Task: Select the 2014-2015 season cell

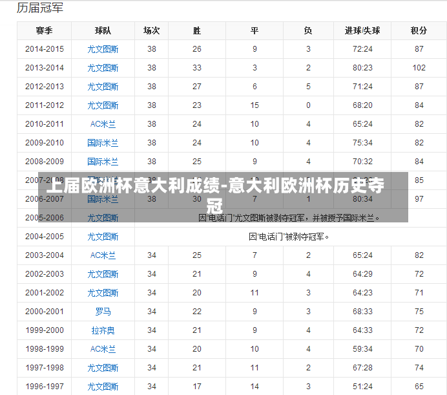Action: pyautogui.click(x=44, y=49)
